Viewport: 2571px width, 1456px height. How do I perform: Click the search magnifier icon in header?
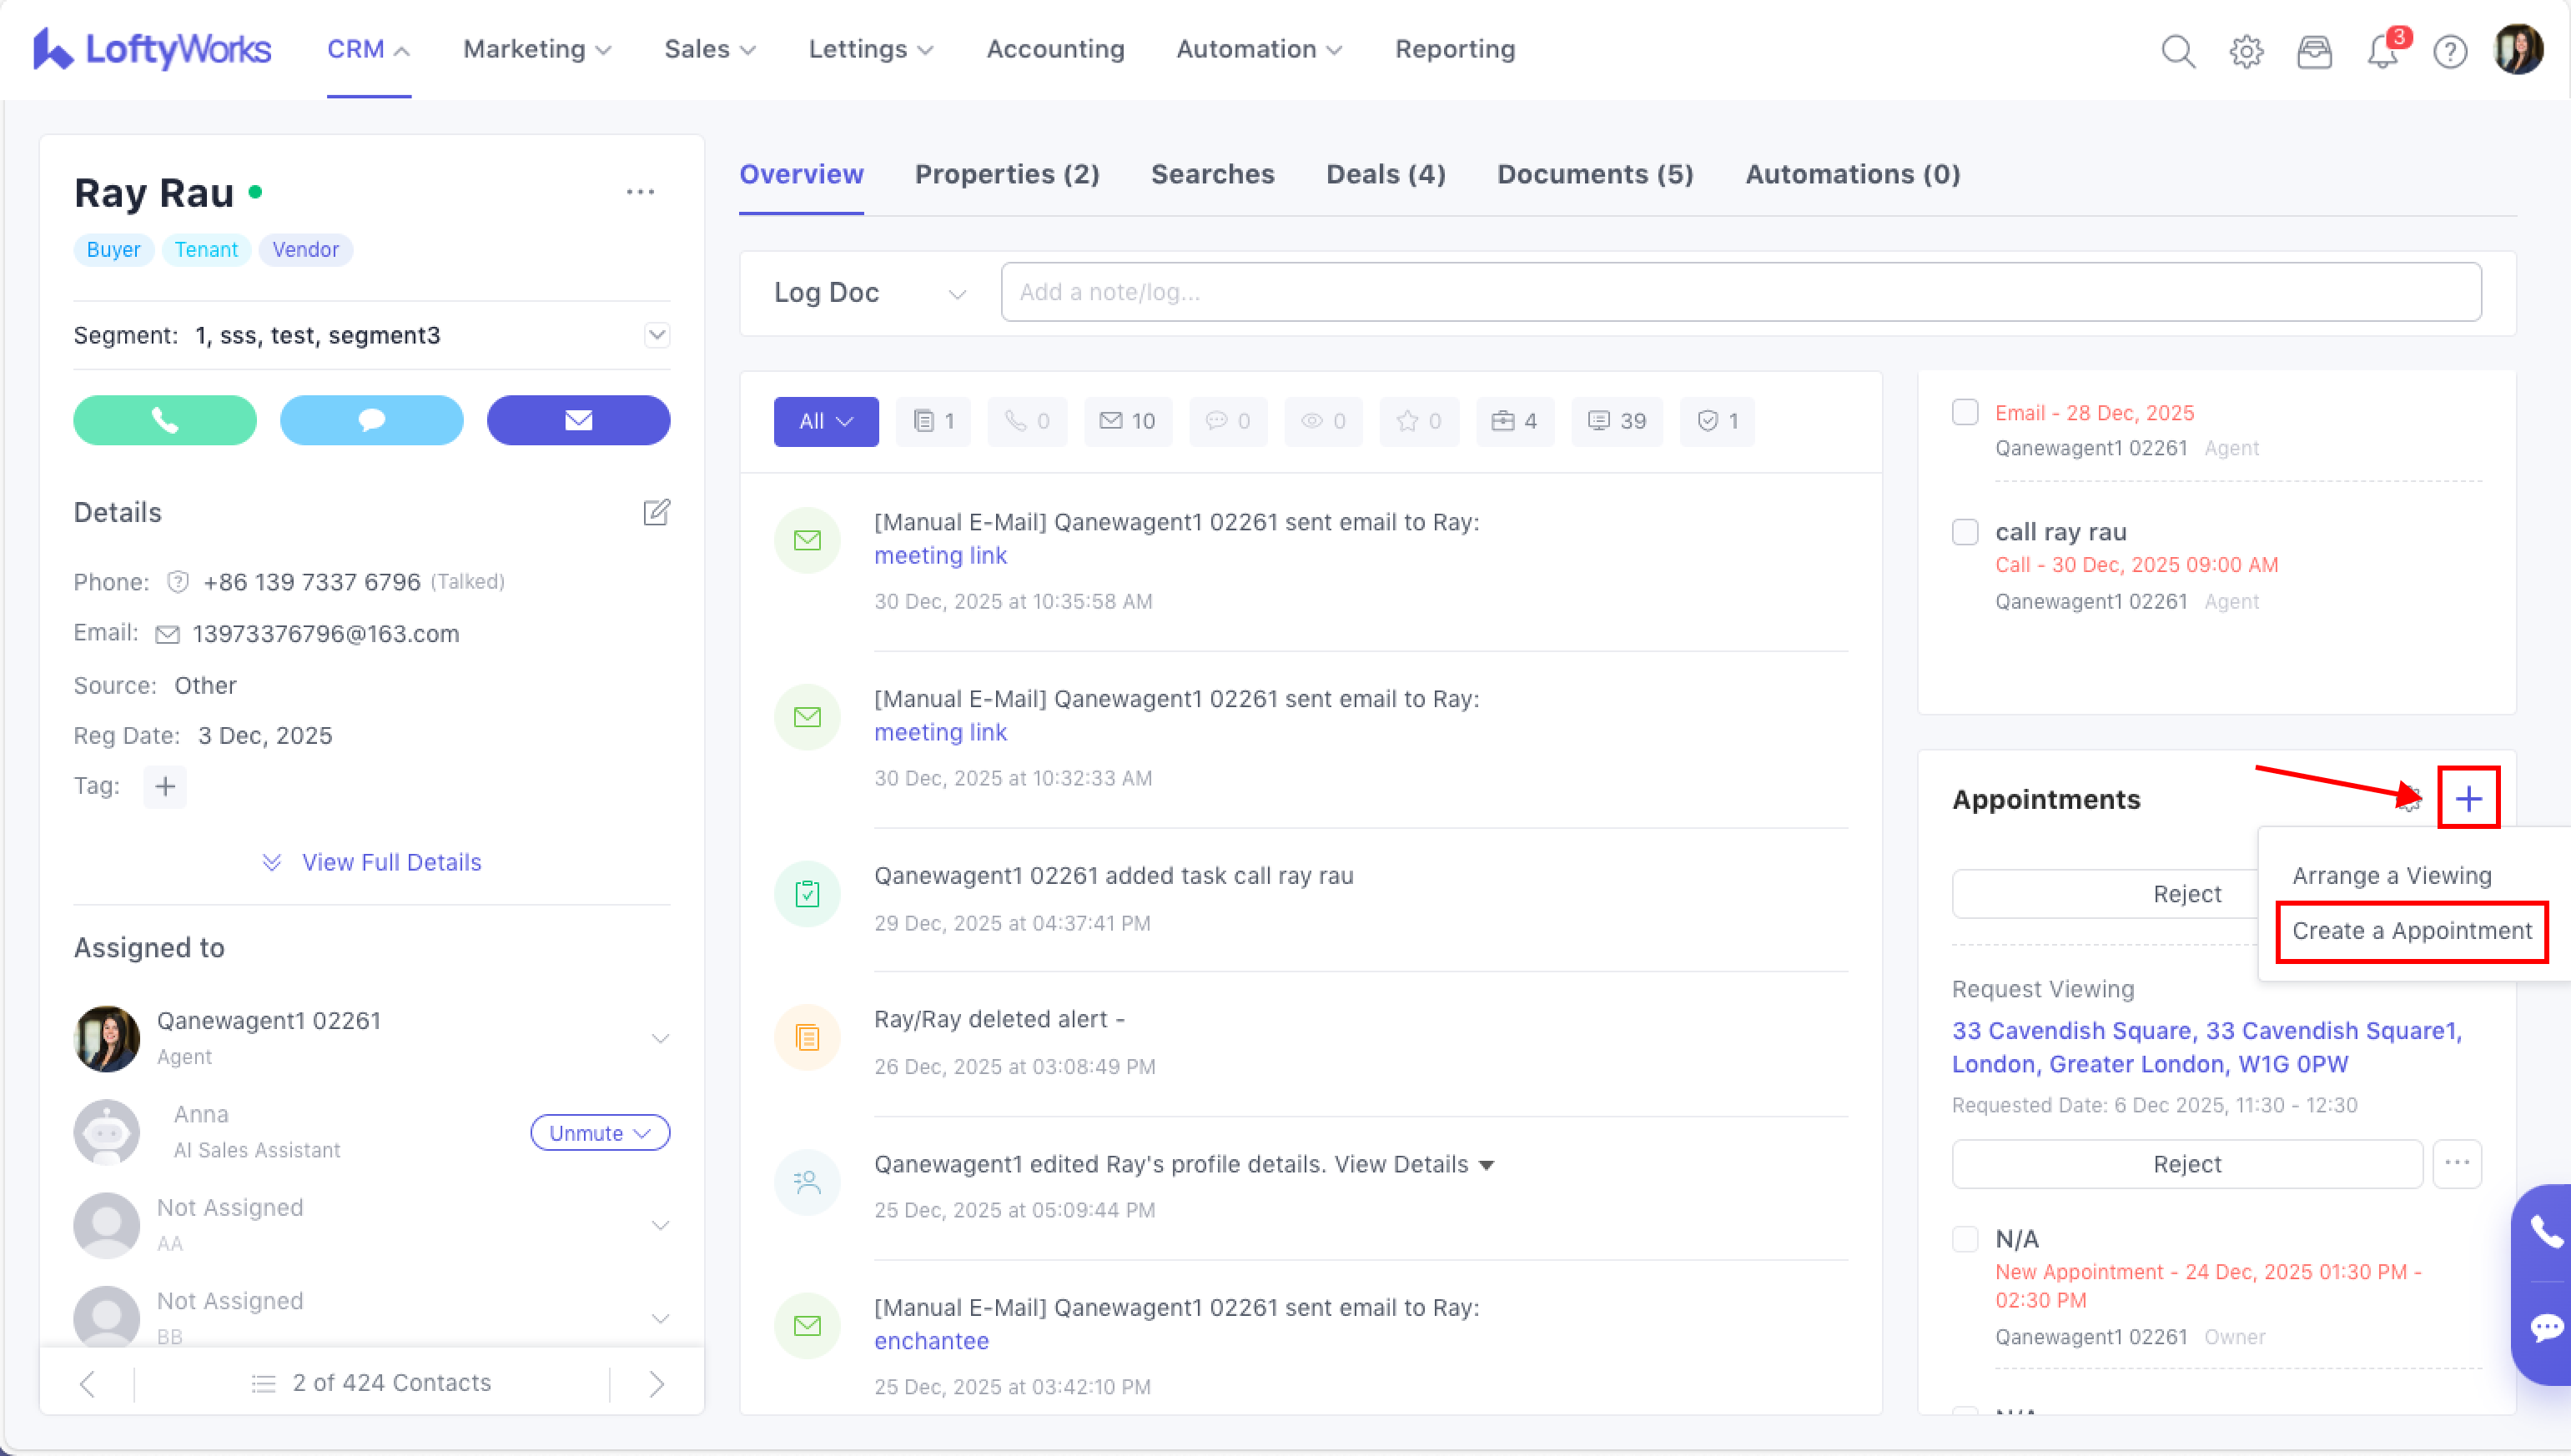pyautogui.click(x=2177, y=50)
